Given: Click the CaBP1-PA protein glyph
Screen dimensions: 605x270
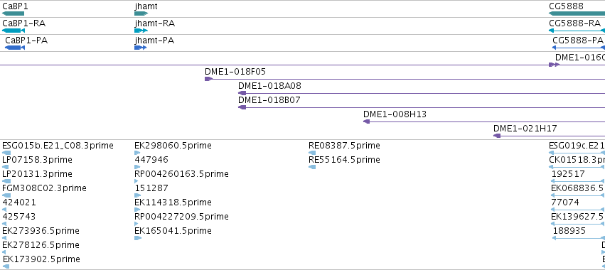Looking at the screenshot, I should coord(15,48).
